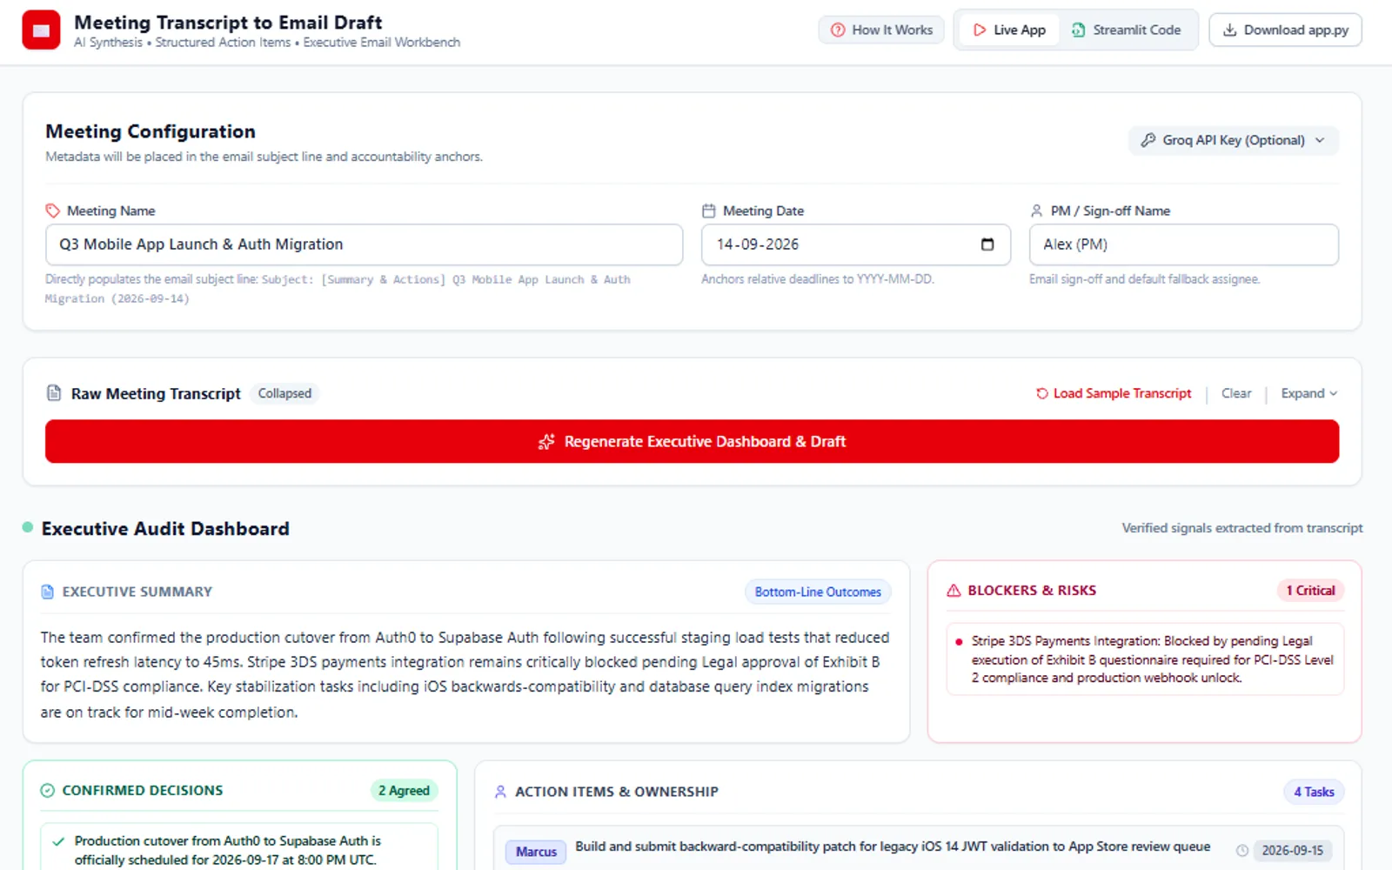
Task: Regenerate Executive Dashboard & Draft
Action: (692, 441)
